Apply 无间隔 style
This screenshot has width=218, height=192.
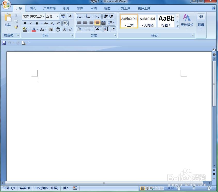click(x=148, y=21)
